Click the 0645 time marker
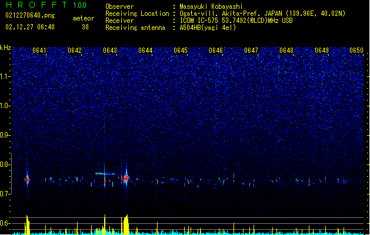This screenshot has height=235, width=370. tap(181, 51)
